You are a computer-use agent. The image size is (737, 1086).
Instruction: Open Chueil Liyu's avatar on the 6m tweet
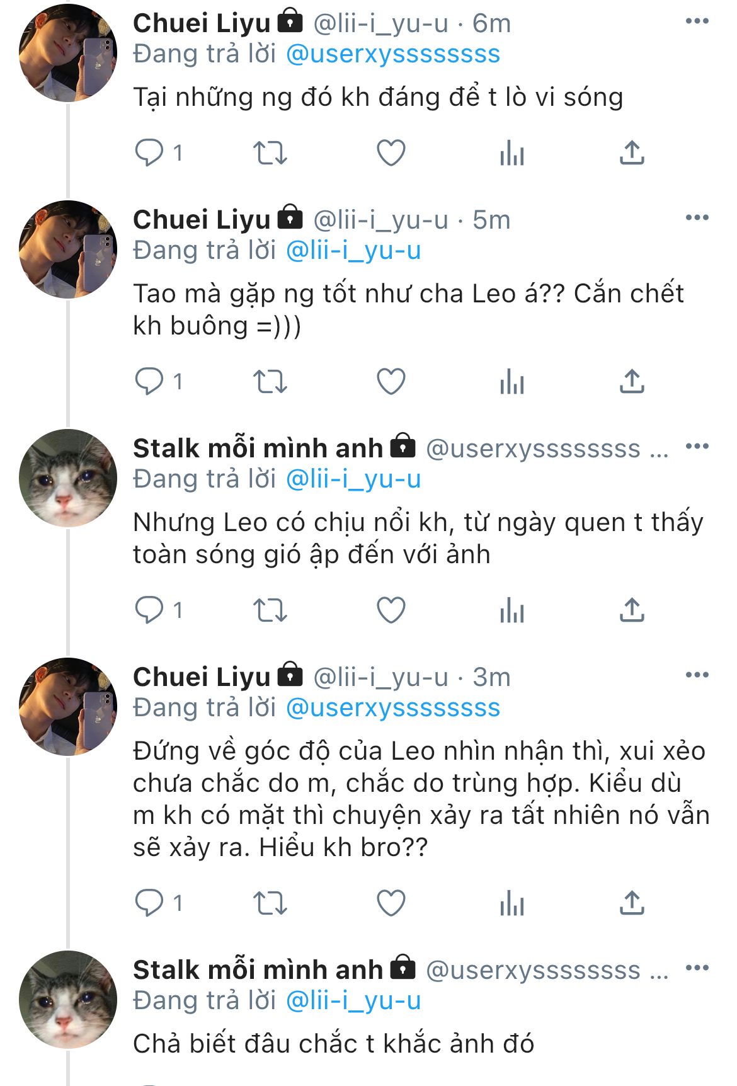tap(68, 53)
